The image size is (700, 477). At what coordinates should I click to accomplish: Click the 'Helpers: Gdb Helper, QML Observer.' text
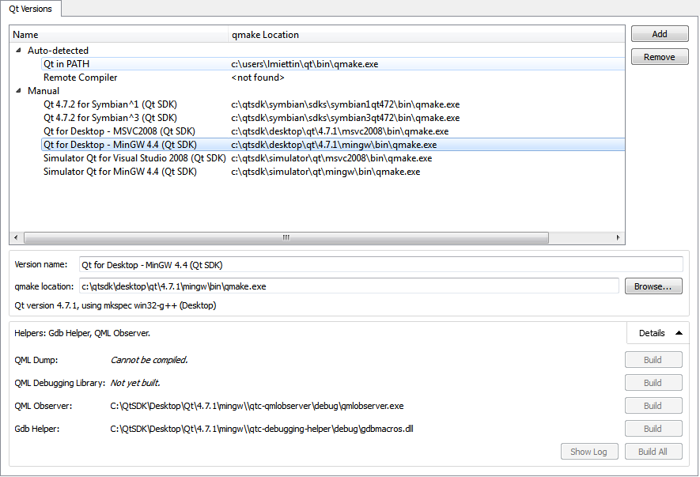[82, 333]
